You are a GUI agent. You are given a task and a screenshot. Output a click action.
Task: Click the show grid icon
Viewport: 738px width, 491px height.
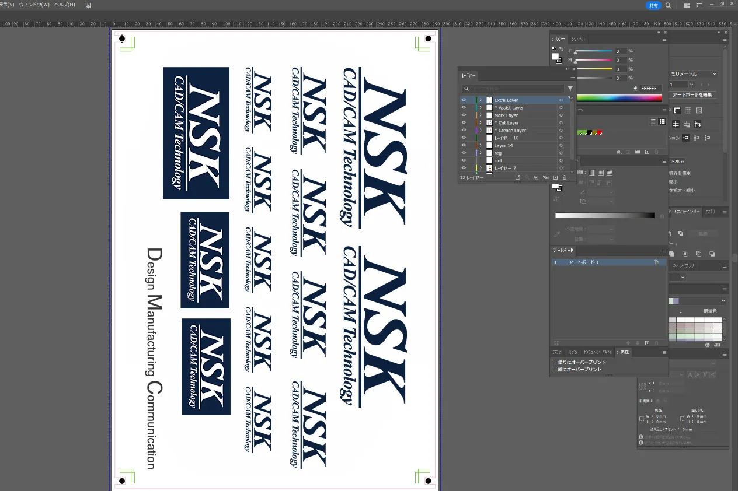(x=688, y=110)
